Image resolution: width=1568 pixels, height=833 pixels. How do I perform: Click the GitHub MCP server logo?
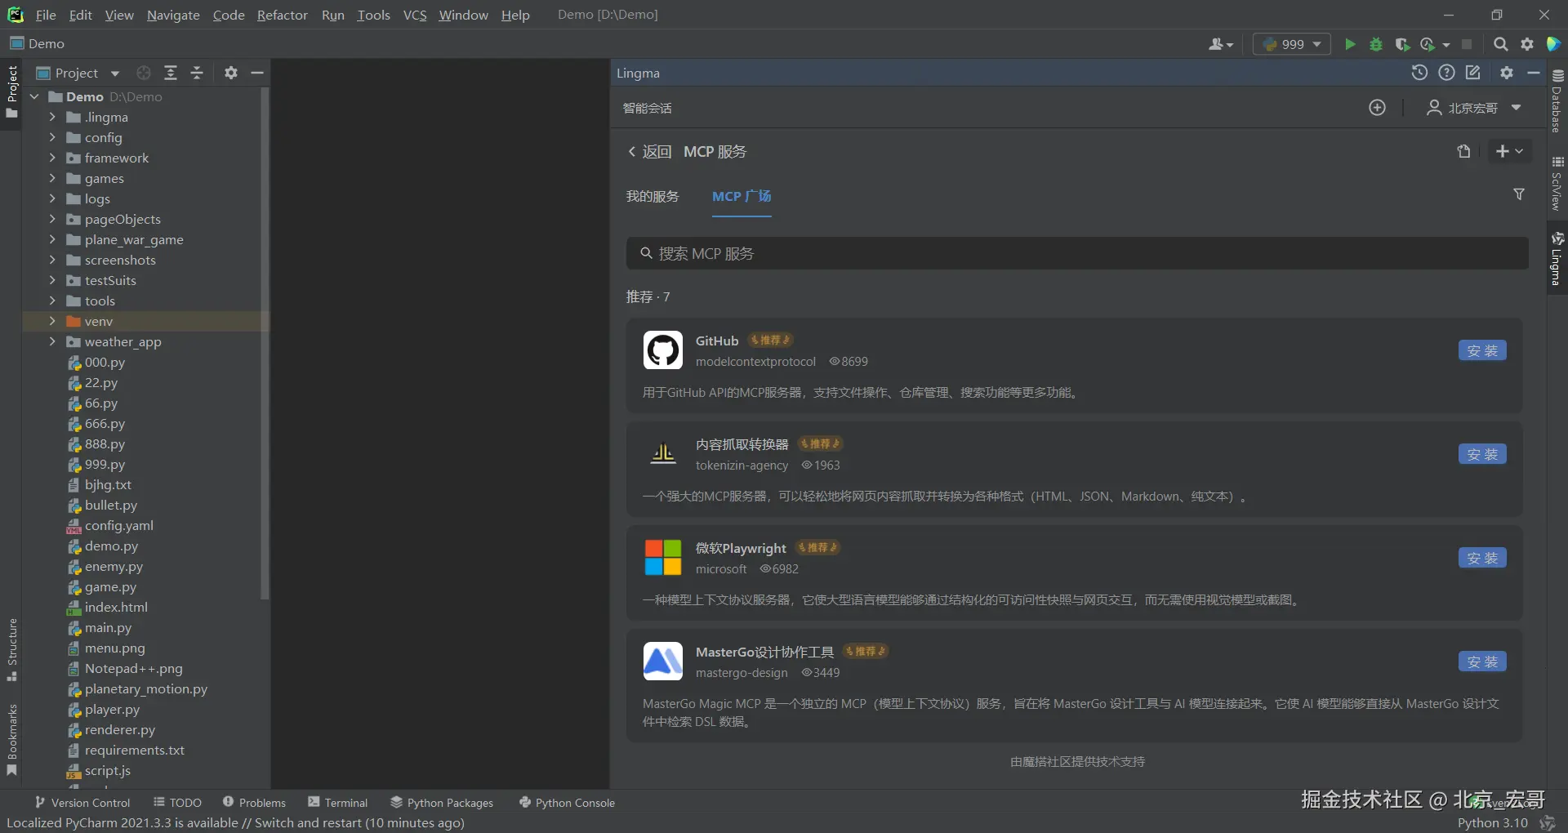coord(663,350)
